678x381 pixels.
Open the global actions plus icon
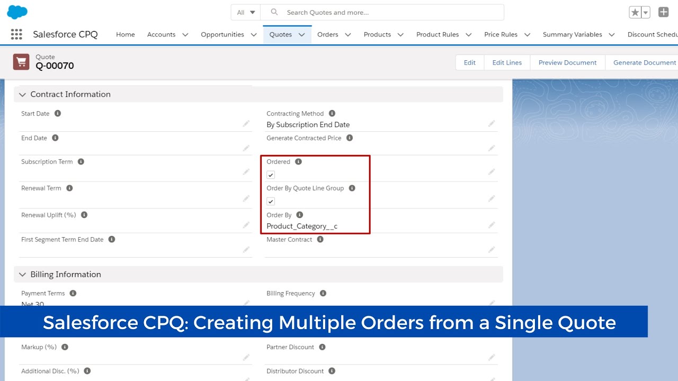tap(663, 12)
